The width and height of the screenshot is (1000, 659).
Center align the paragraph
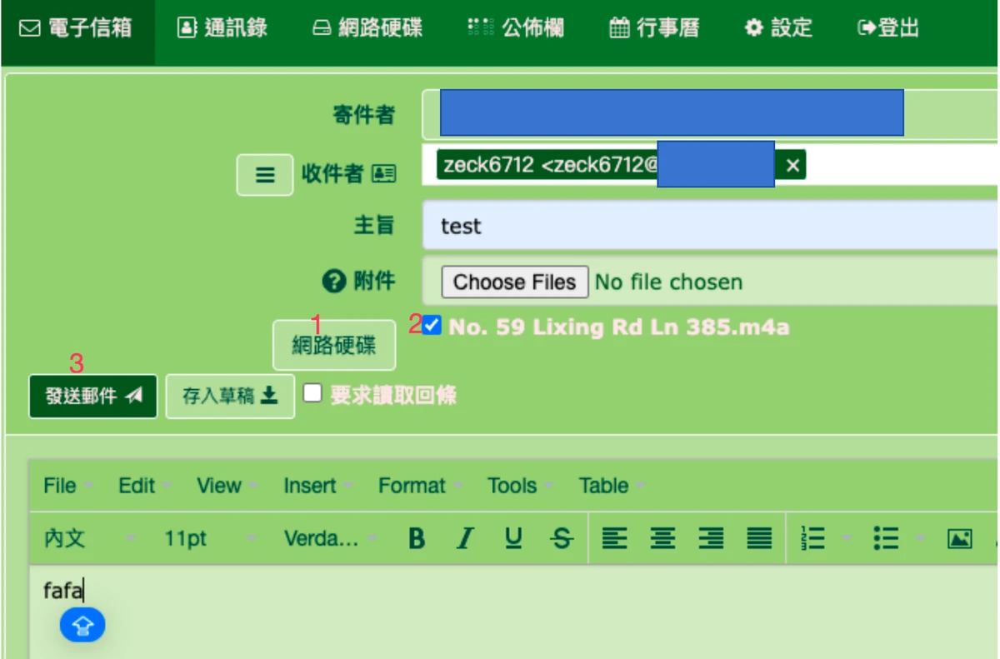(x=662, y=539)
